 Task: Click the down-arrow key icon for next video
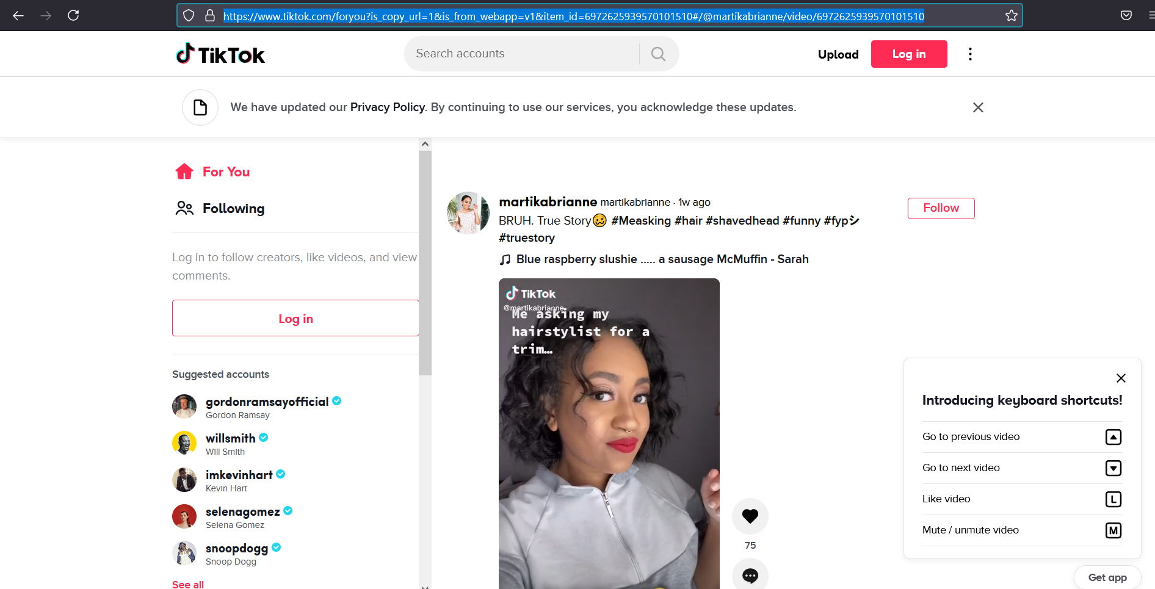click(1113, 468)
